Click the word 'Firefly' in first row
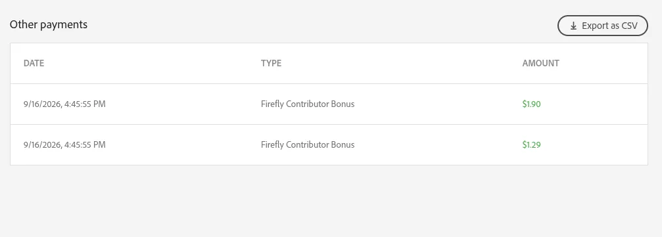Viewport: 662px width, 237px height. click(272, 104)
